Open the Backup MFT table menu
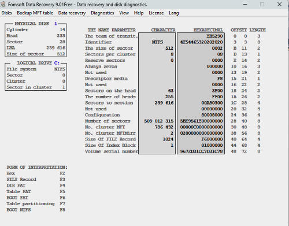This screenshot has width=289, height=226. click(35, 13)
